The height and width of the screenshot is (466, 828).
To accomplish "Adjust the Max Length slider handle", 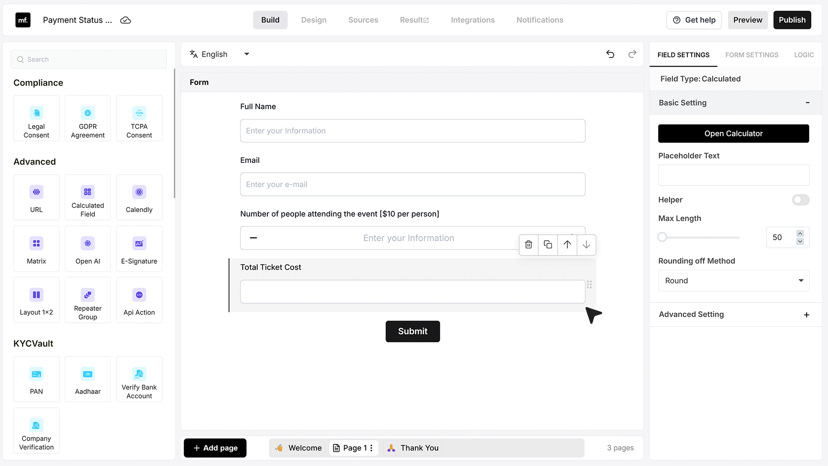I will point(662,237).
